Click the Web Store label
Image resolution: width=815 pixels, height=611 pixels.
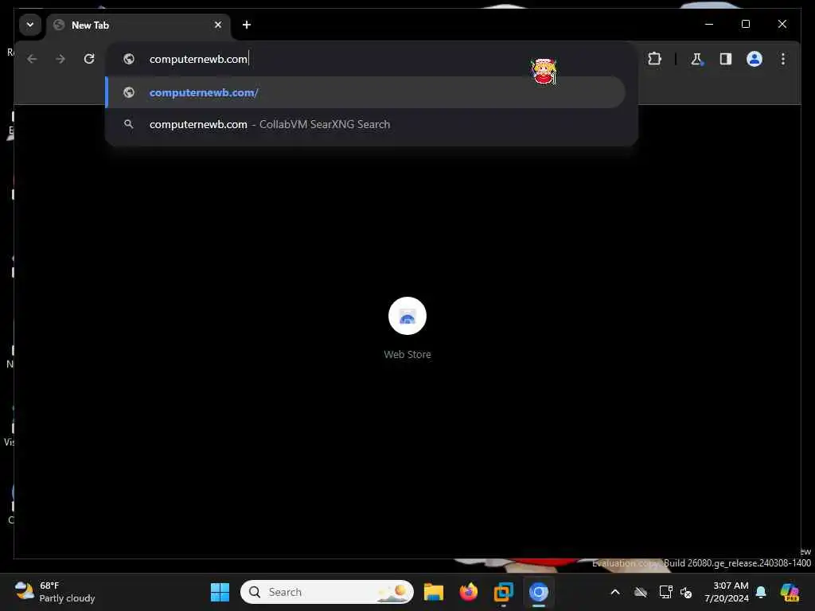(407, 354)
